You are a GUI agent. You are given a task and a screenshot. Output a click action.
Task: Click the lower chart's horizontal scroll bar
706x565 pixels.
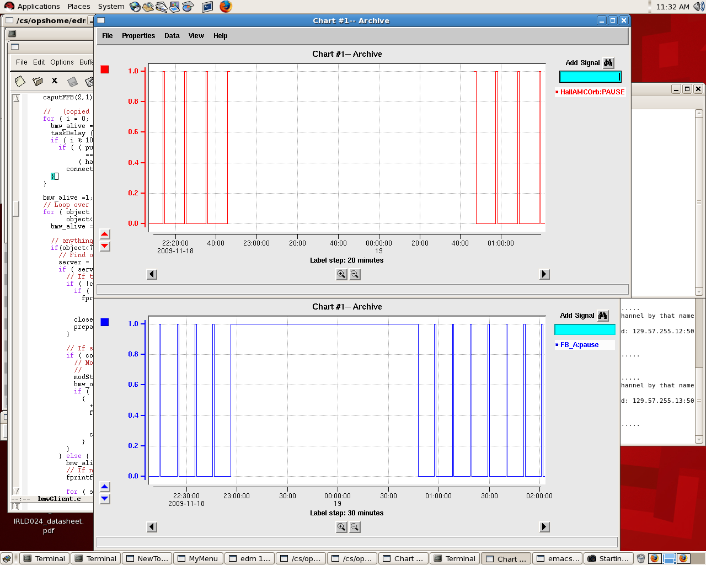tap(357, 542)
